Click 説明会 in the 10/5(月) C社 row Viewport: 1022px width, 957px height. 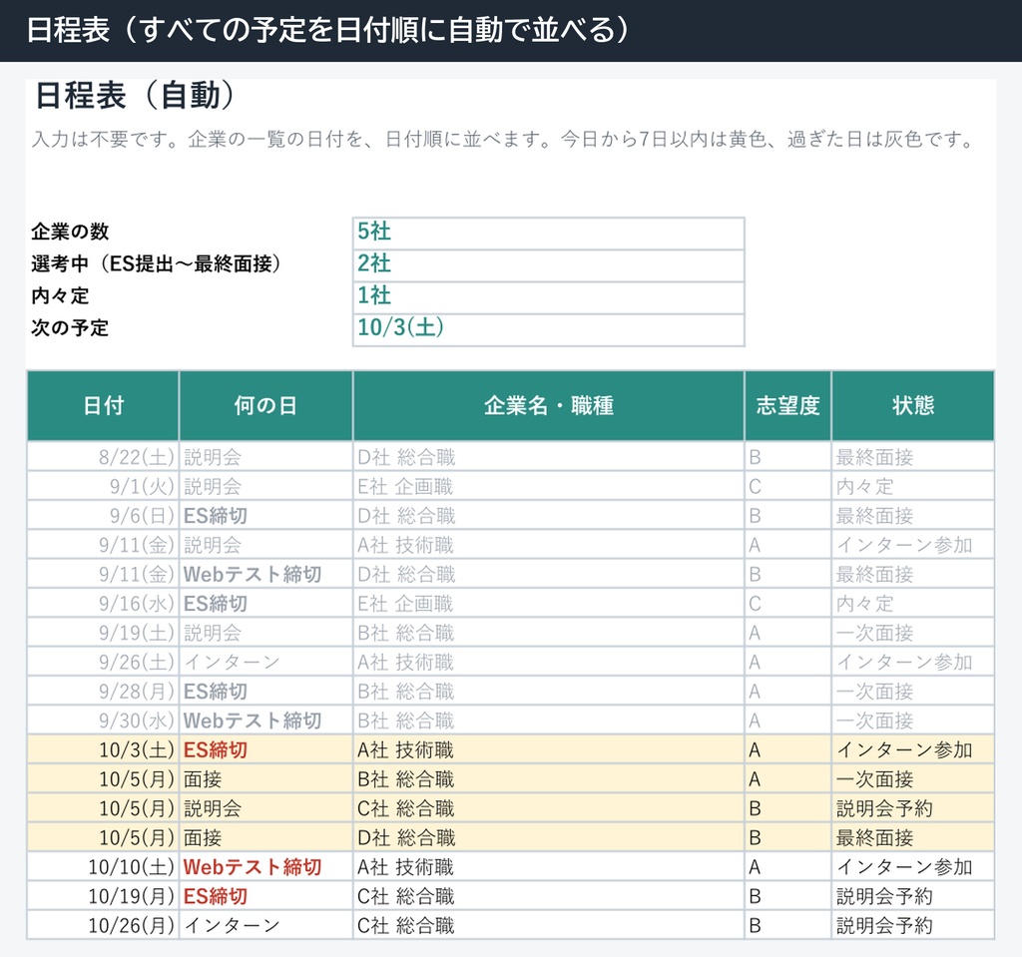click(213, 808)
